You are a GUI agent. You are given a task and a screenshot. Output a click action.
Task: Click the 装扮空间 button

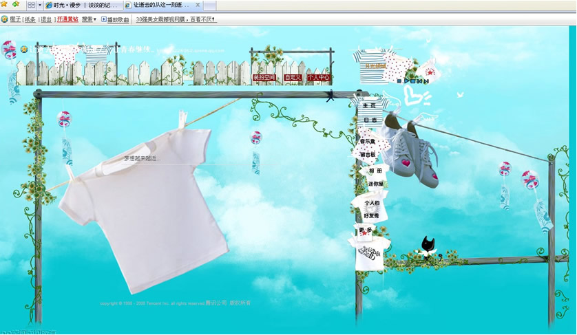click(x=264, y=78)
